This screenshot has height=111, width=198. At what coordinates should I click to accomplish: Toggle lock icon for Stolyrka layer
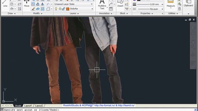coord(63,9)
